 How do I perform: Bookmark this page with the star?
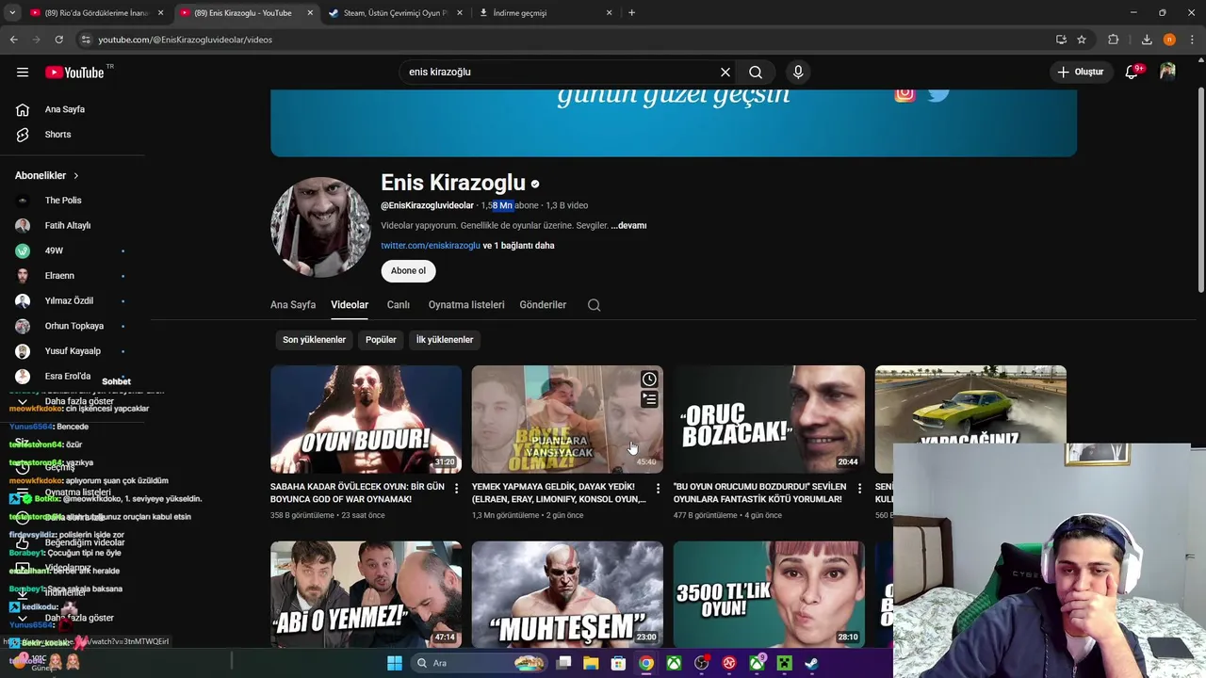coord(1082,40)
